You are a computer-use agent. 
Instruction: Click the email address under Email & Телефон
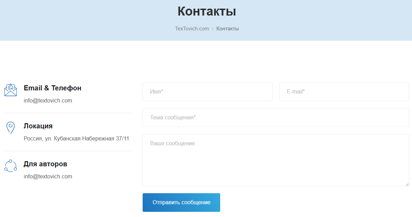click(x=48, y=101)
